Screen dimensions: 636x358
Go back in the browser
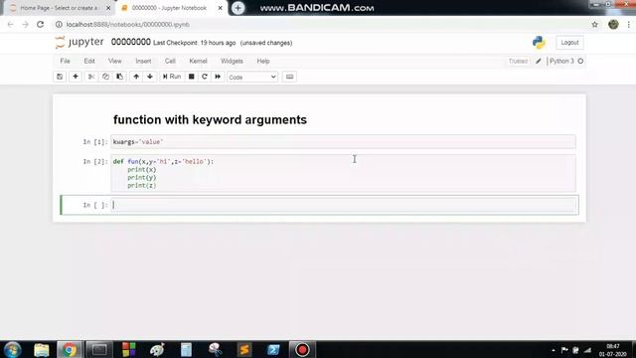tap(11, 24)
